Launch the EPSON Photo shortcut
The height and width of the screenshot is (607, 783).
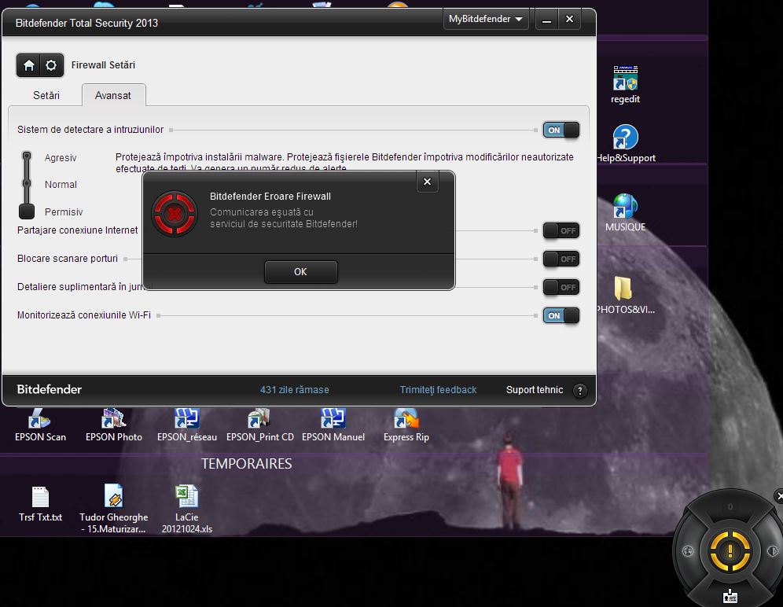coord(114,425)
